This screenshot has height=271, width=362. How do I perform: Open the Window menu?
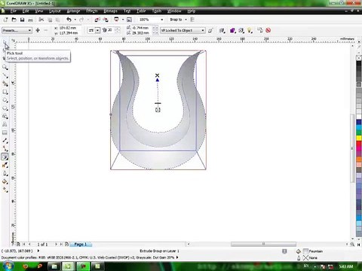click(174, 11)
